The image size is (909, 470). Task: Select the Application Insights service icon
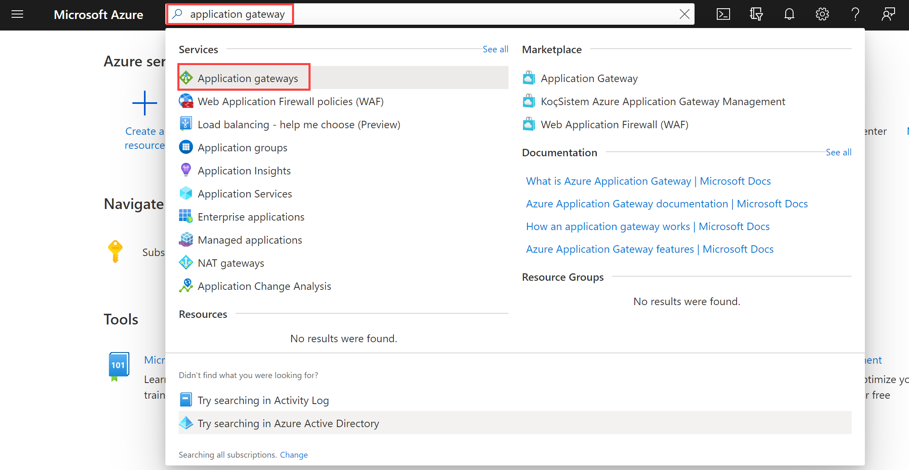tap(186, 170)
